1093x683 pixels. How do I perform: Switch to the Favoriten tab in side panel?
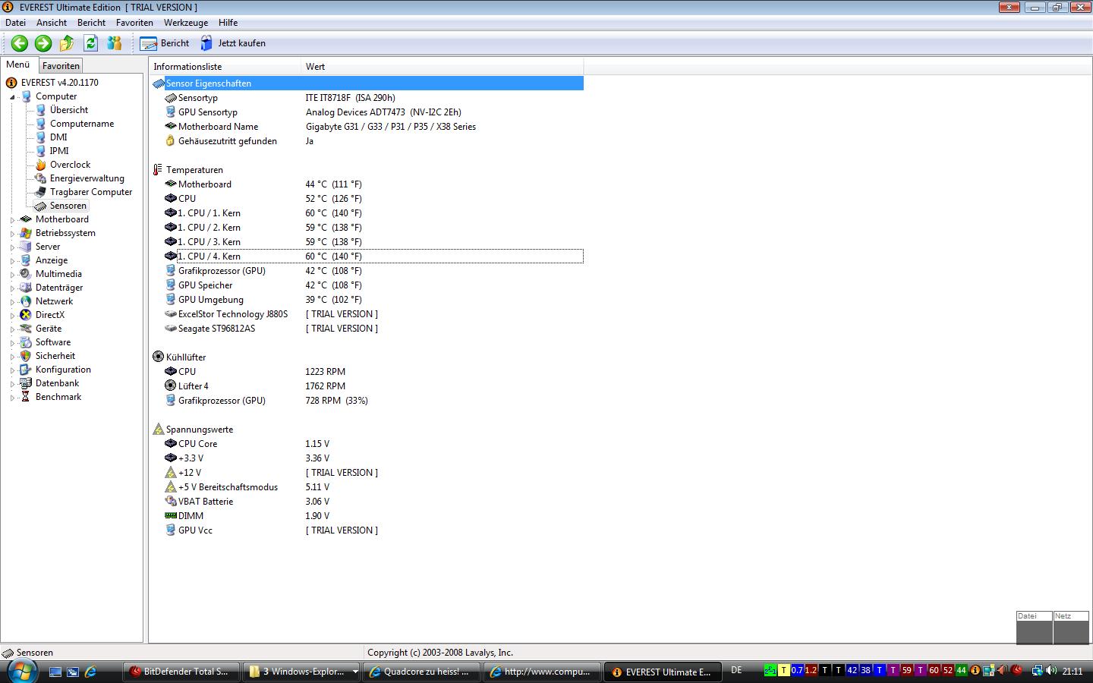click(61, 66)
